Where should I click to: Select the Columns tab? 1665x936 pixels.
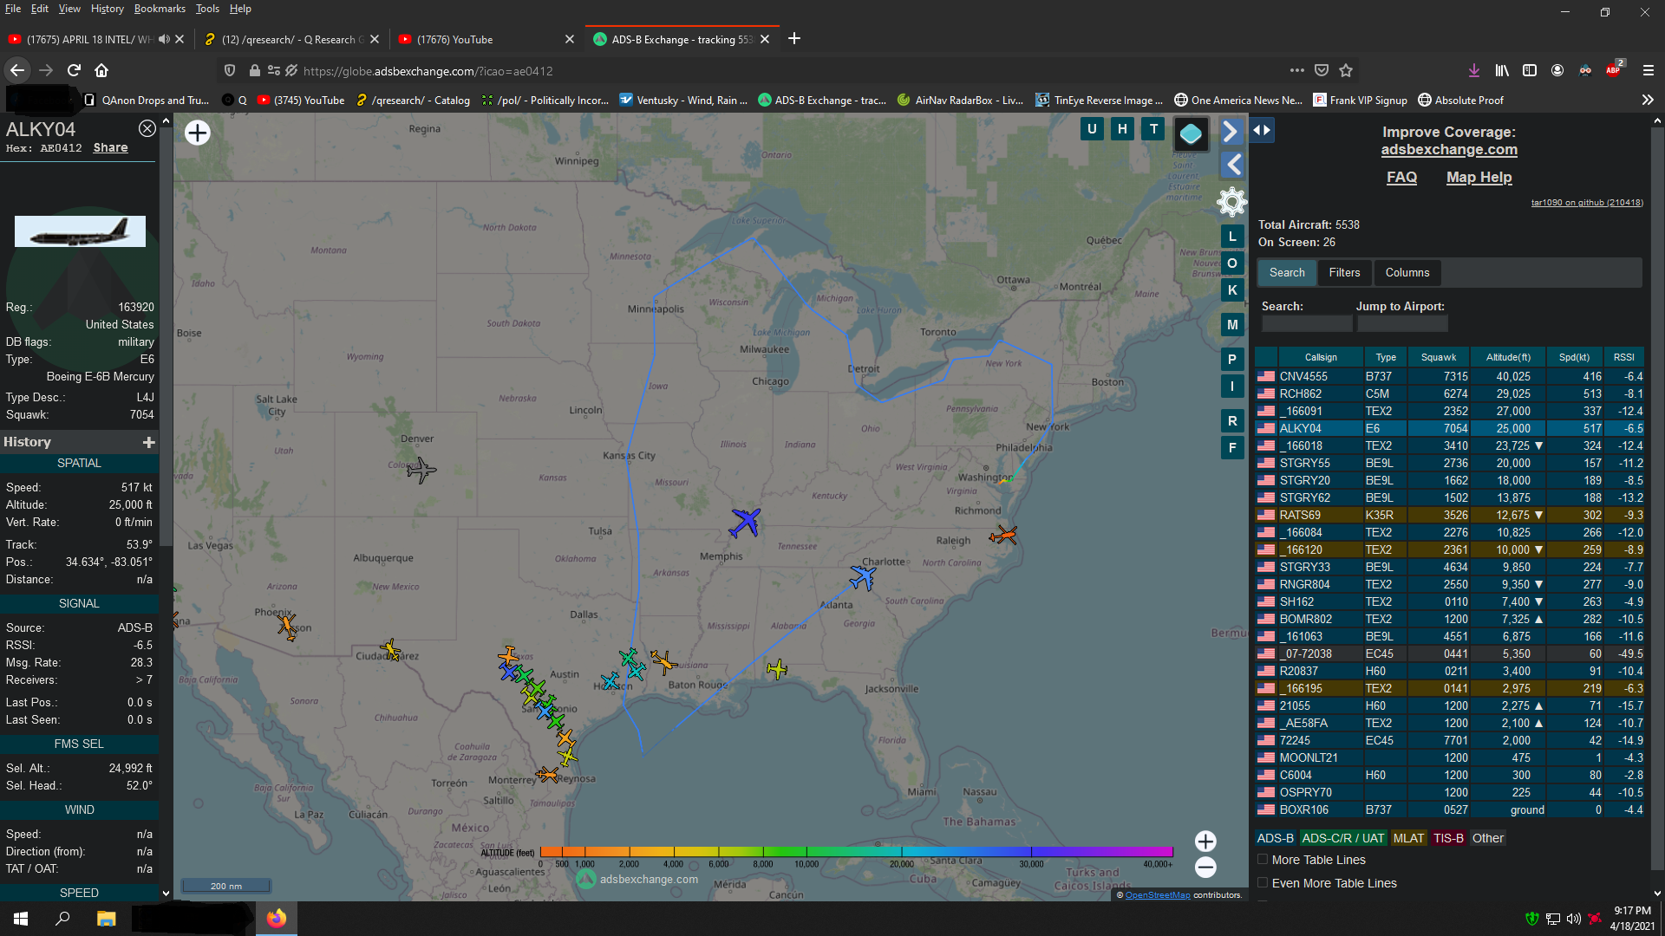point(1407,273)
